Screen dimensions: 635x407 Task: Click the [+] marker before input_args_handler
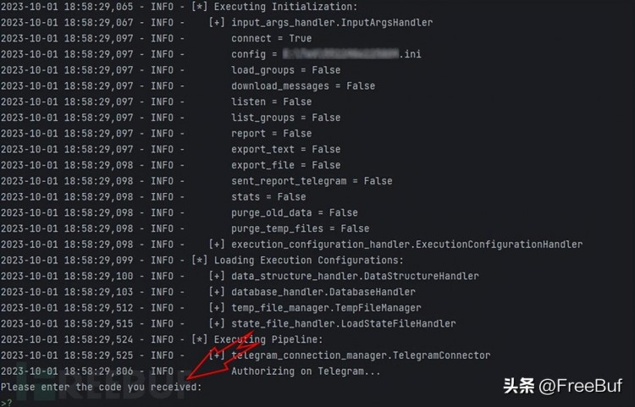216,22
